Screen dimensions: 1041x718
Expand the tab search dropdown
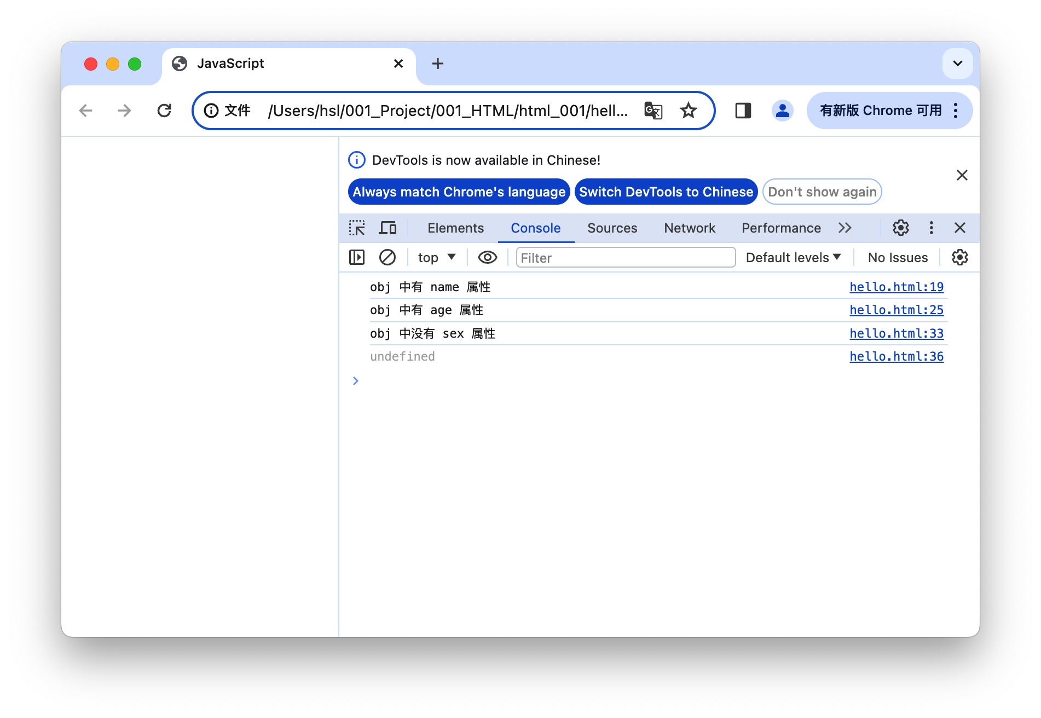click(x=957, y=63)
